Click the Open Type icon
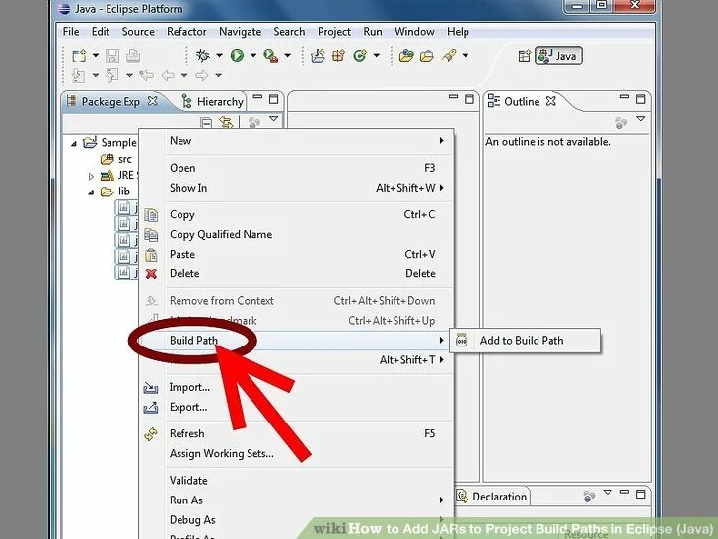718x539 pixels. coord(406,56)
